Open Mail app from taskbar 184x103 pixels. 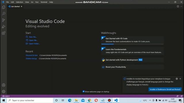[x=83, y=100]
